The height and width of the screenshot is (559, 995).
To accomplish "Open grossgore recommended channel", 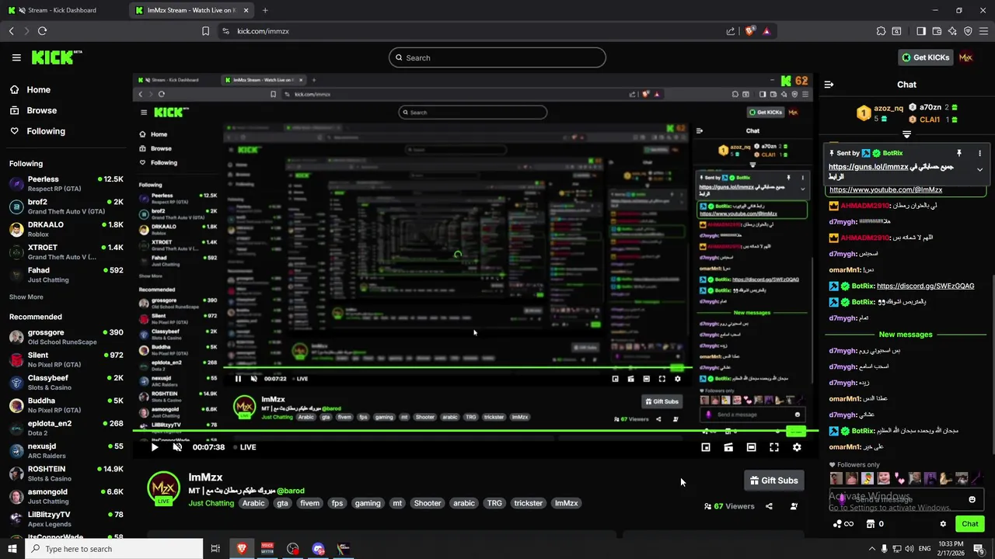I will (x=66, y=337).
